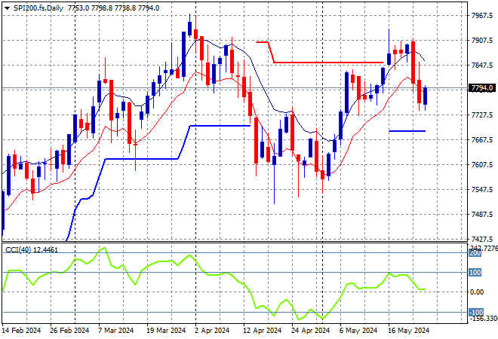Screen dimensions: 498x339
Task: Select the 14 Feb 2024 date label
Action: (x=23, y=330)
